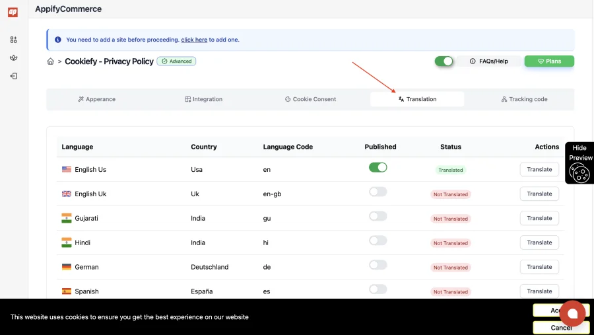Switch to the Apperance tab
This screenshot has width=594, height=335.
(96, 99)
